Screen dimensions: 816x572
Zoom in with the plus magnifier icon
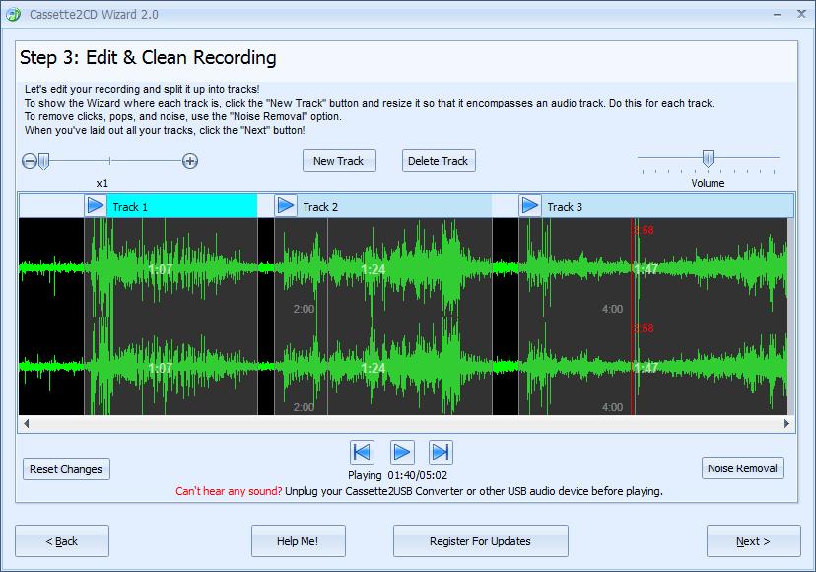[x=190, y=161]
